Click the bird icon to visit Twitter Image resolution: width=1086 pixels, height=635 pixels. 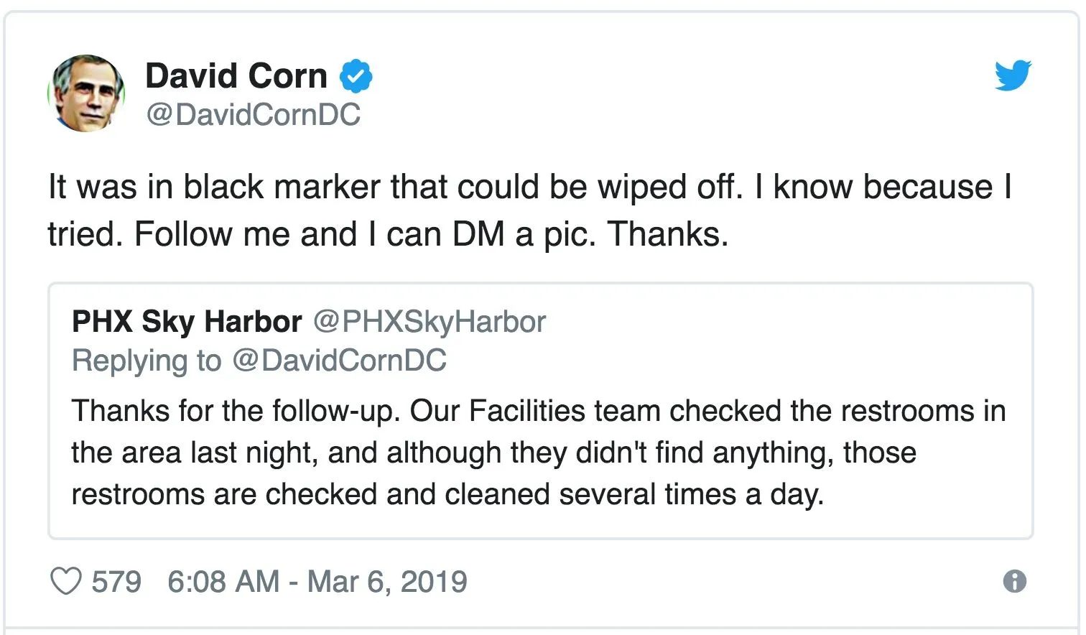[x=1013, y=74]
